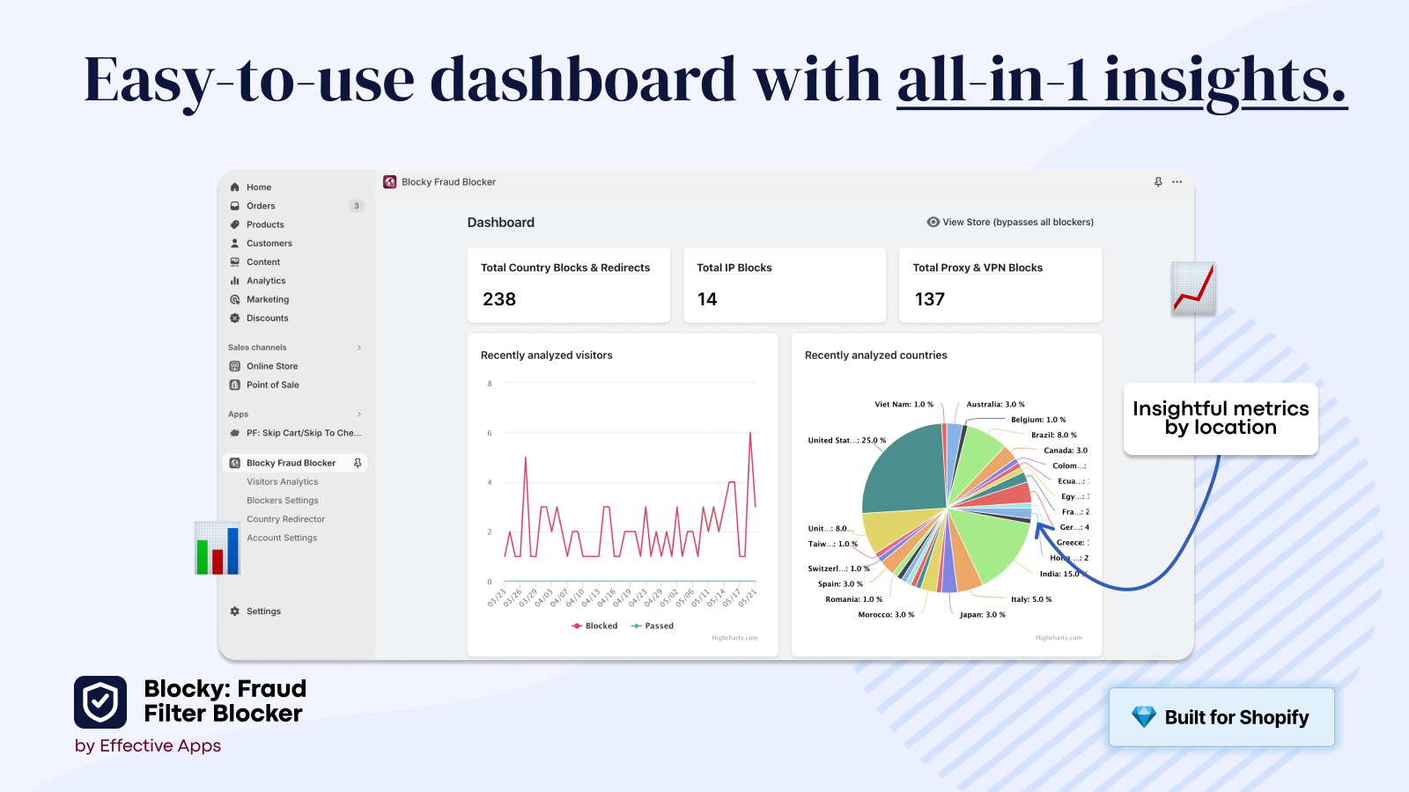This screenshot has height=792, width=1409.
Task: Click the 'Viet Nam: 1.0 %' pie label
Action: coord(904,405)
